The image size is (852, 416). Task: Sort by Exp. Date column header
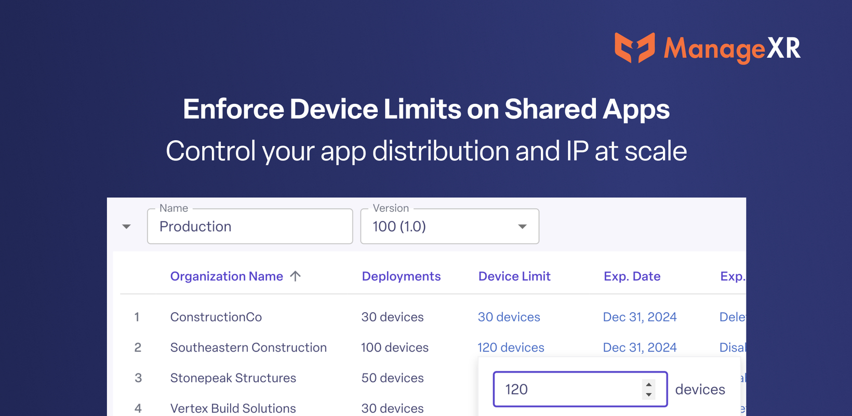632,276
